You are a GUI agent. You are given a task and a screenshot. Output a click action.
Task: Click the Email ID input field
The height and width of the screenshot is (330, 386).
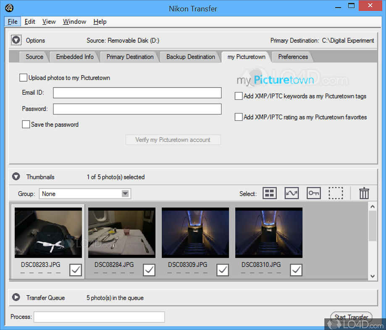(137, 93)
